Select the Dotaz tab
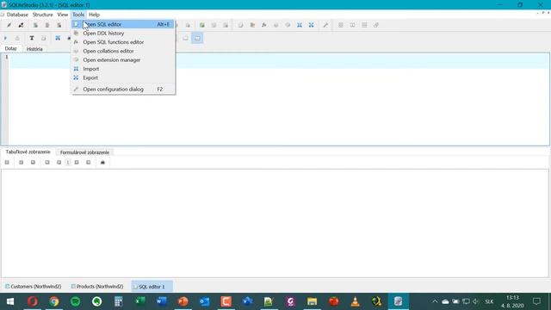Viewport: 551px width, 310px height. click(x=10, y=48)
